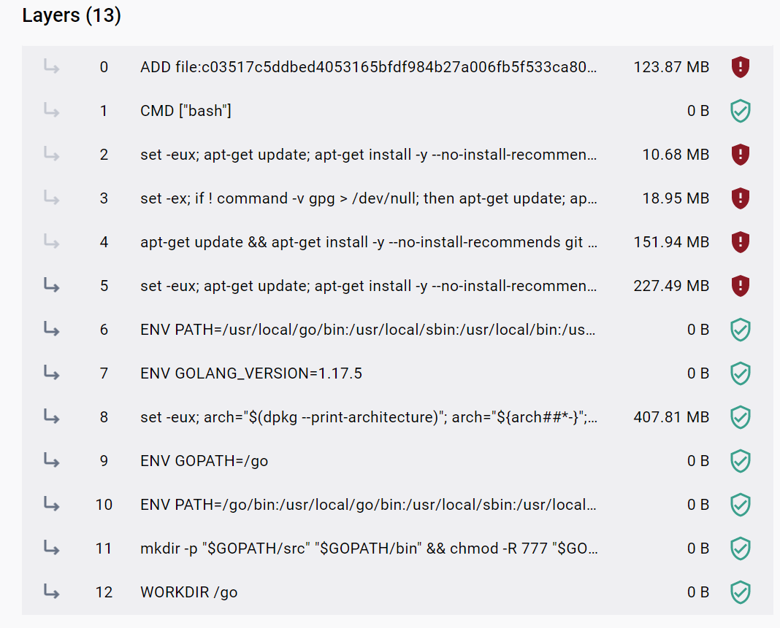Image resolution: width=780 pixels, height=628 pixels.
Task: Select layer 3 gpg command row
Action: point(397,198)
